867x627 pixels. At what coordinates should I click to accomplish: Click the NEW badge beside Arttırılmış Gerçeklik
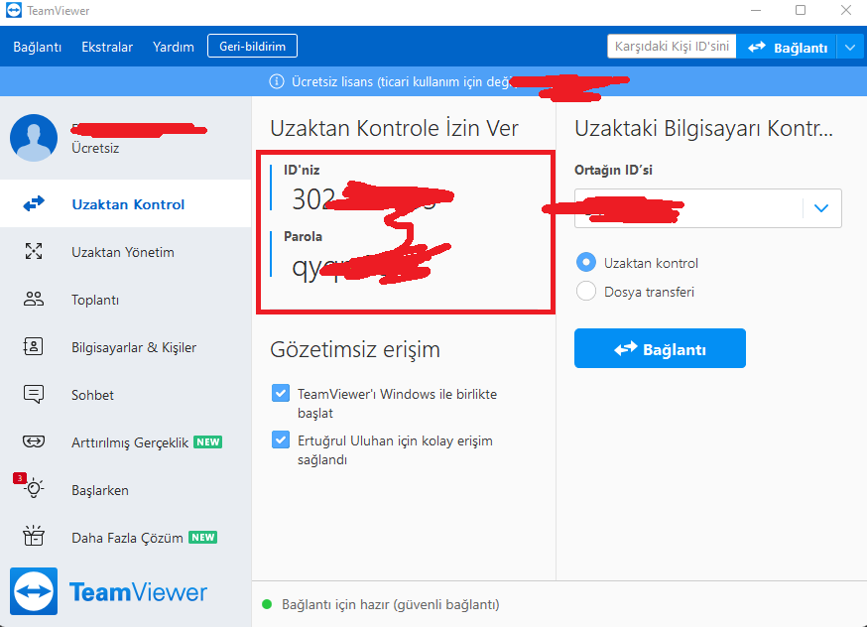pos(208,441)
